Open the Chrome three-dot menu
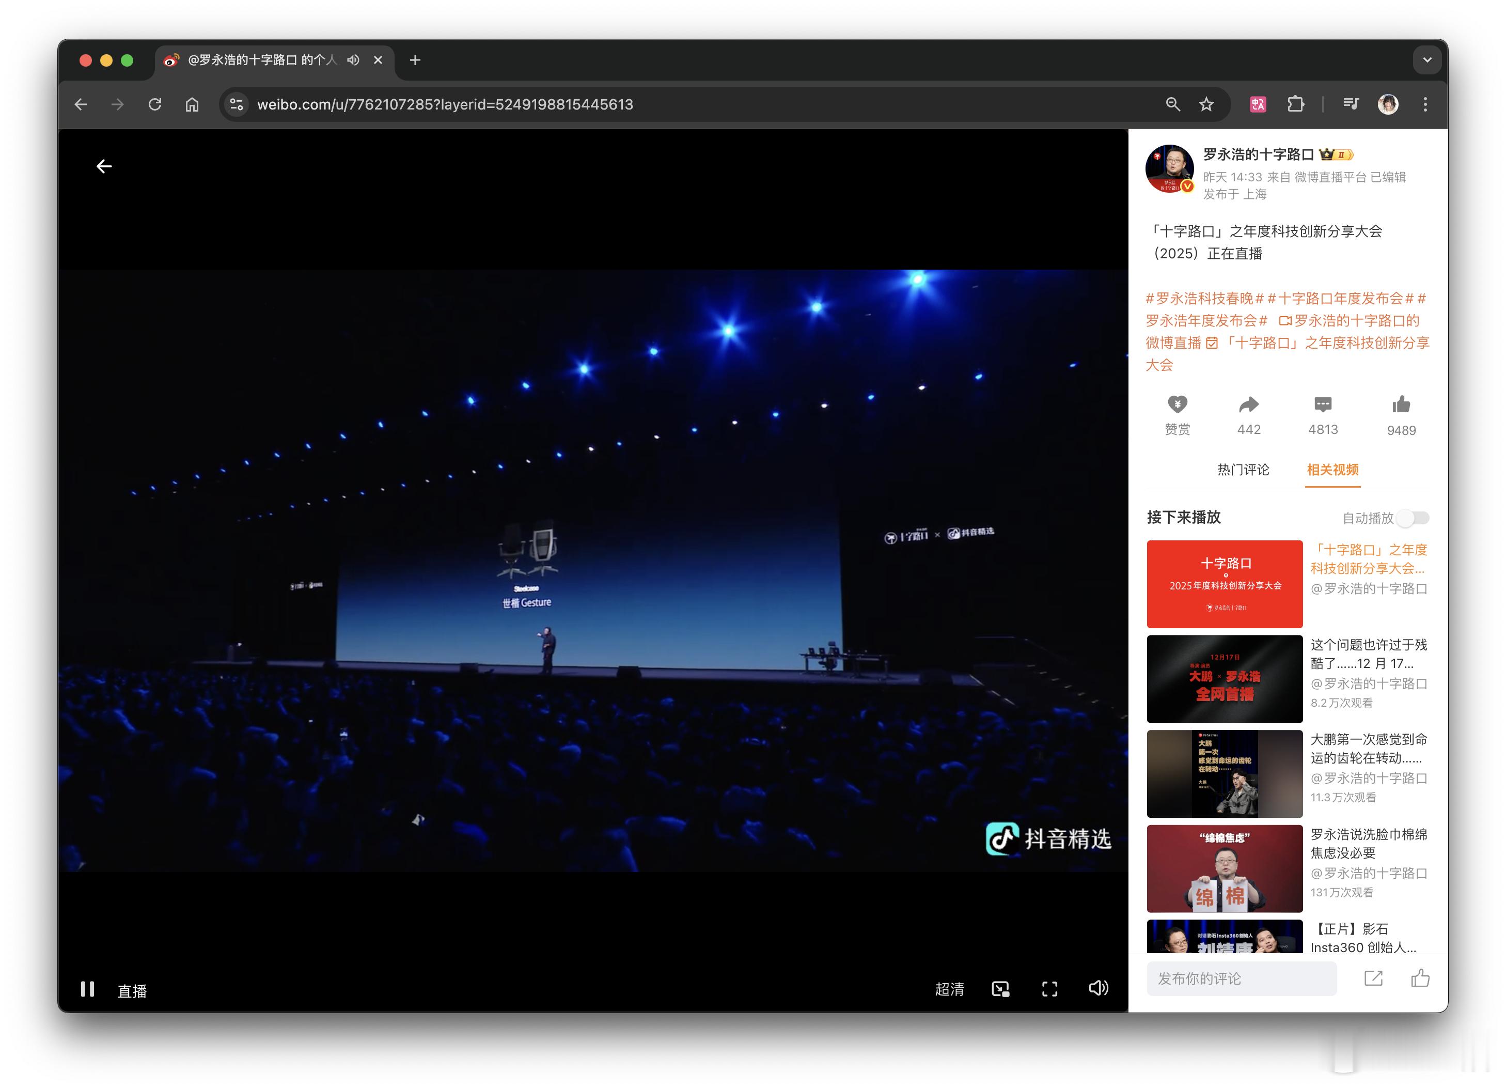The width and height of the screenshot is (1506, 1089). [1425, 104]
